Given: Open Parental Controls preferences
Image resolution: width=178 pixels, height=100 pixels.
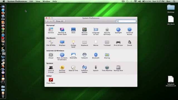Looking at the screenshot, I should click(62, 69).
